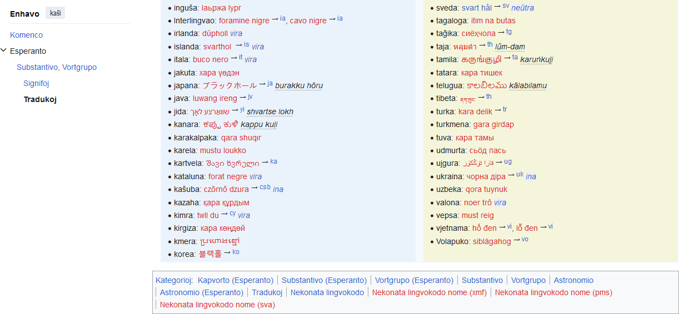Open the Kapvorto (Esperanto) category
This screenshot has height=314, width=679.
click(x=236, y=280)
